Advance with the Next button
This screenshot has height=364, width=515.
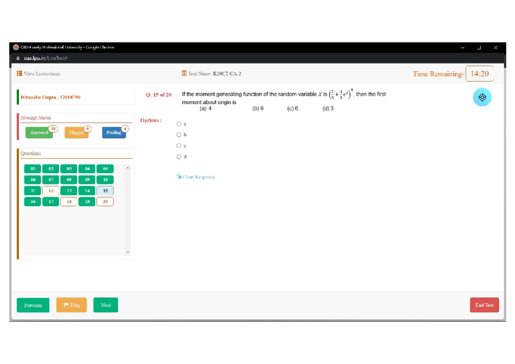(x=106, y=305)
